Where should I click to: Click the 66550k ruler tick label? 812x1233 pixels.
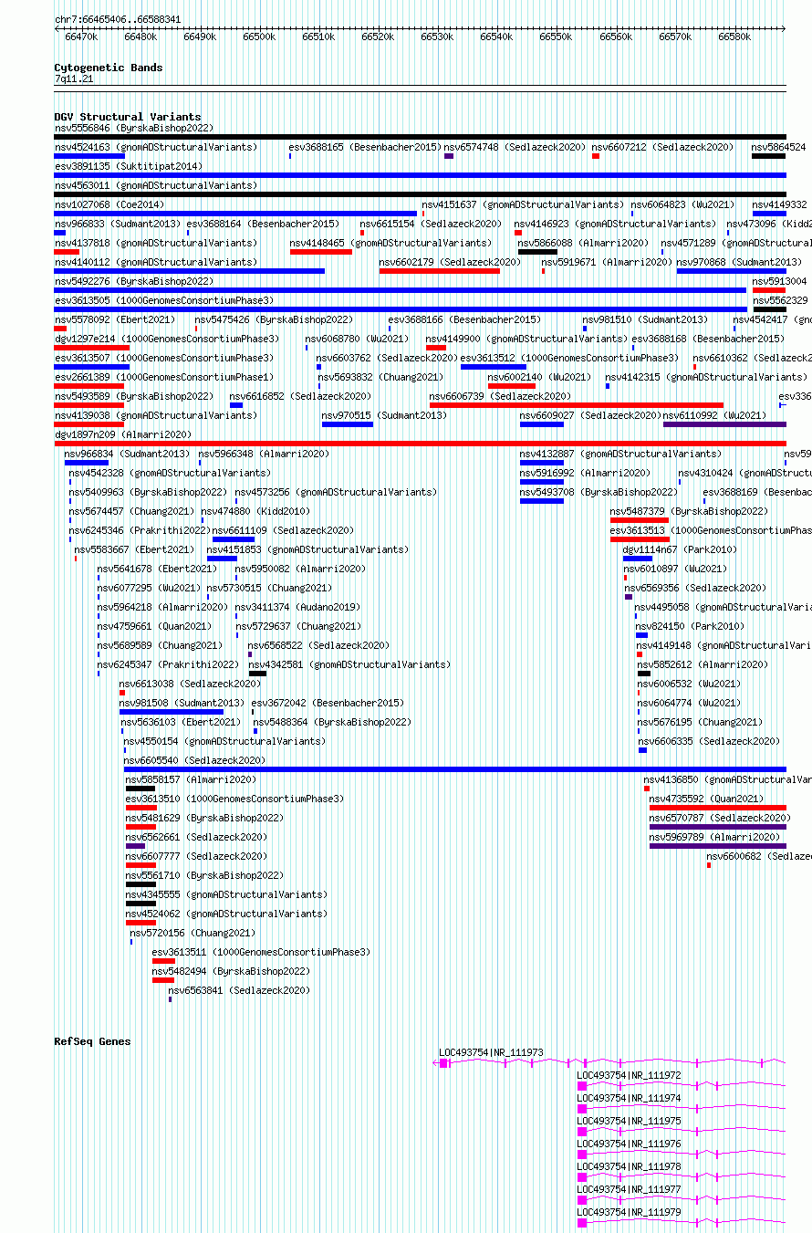coord(556,37)
